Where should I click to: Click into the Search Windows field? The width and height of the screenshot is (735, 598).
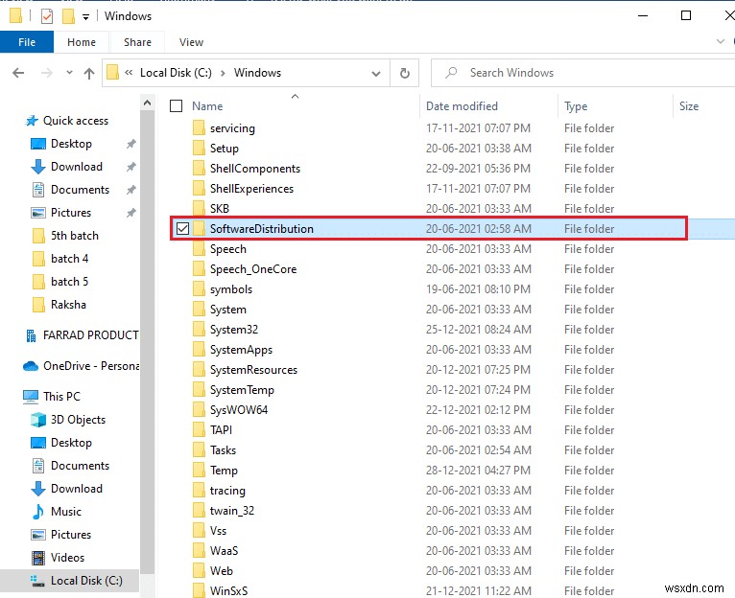pos(582,73)
